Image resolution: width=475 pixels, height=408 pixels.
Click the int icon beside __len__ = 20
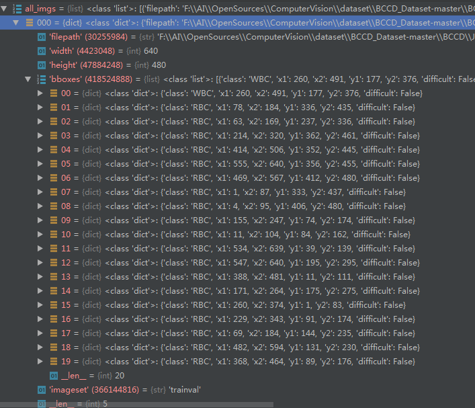click(x=54, y=376)
